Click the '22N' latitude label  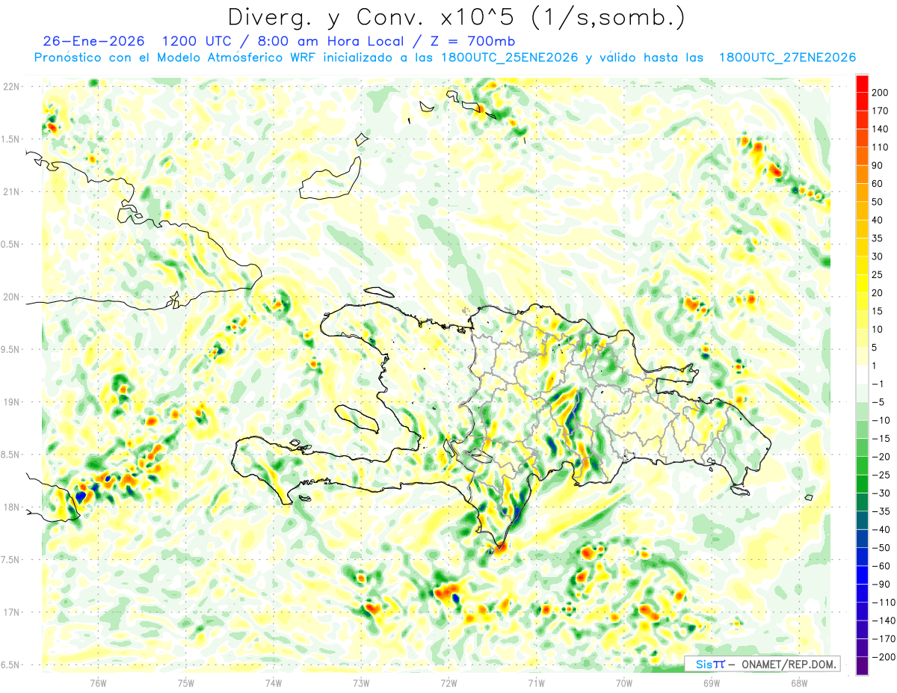10,87
